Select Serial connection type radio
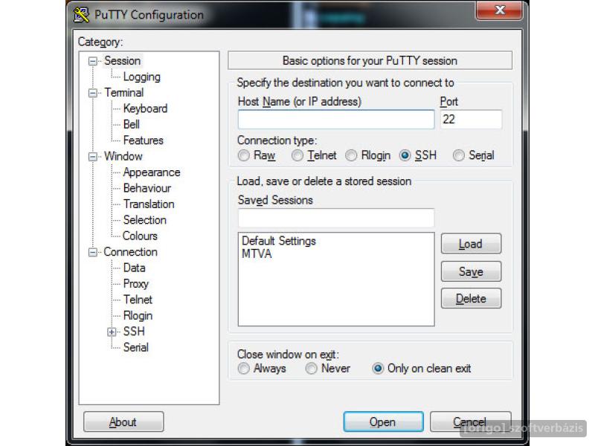595x446 pixels. tap(458, 155)
